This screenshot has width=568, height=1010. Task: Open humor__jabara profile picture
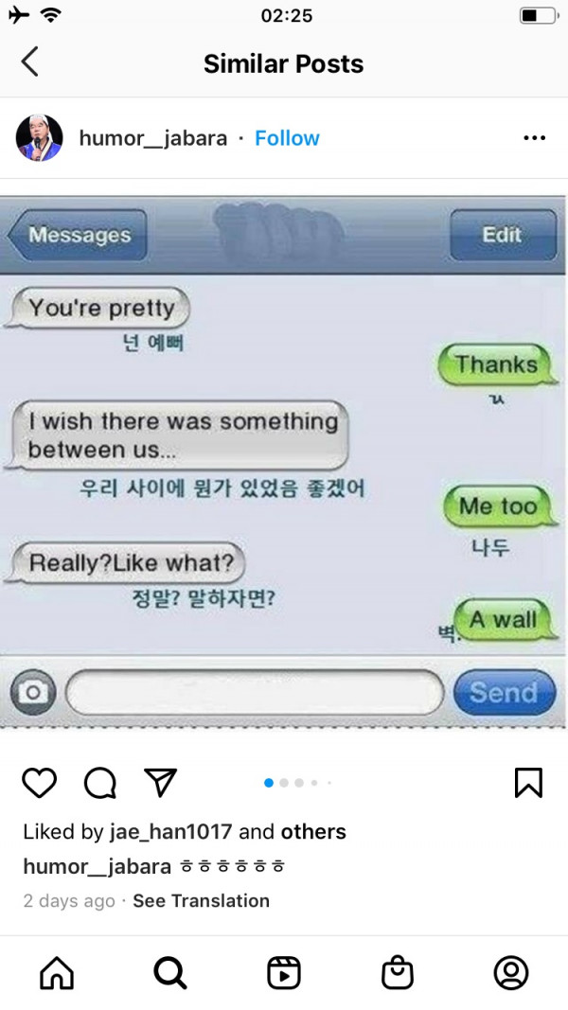point(39,138)
